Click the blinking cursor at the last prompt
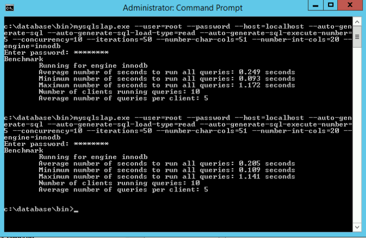 click(76, 211)
